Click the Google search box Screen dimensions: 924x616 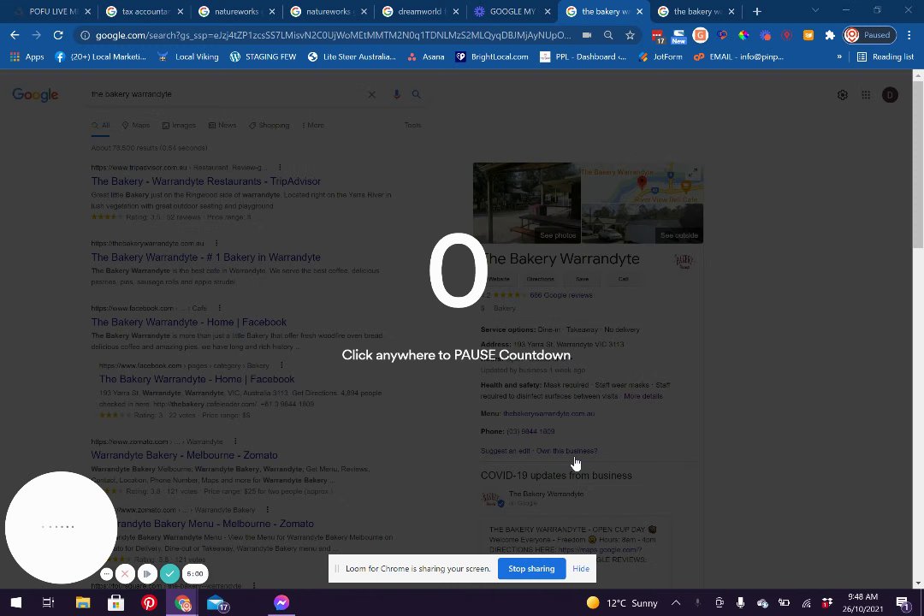coord(227,94)
